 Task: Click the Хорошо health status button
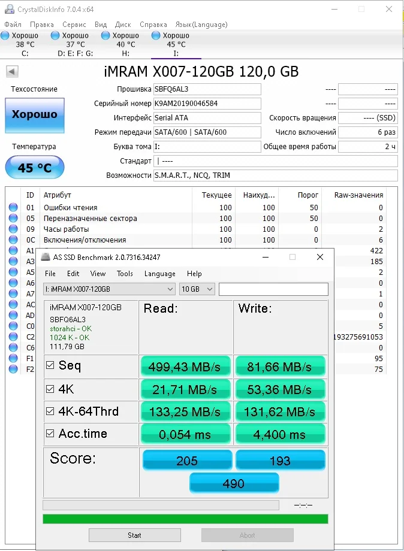tap(34, 115)
